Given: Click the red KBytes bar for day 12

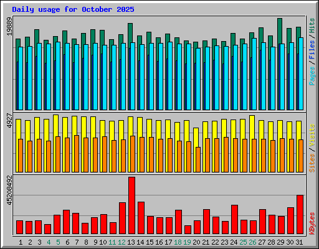Looking at the screenshot, I should (122, 218).
